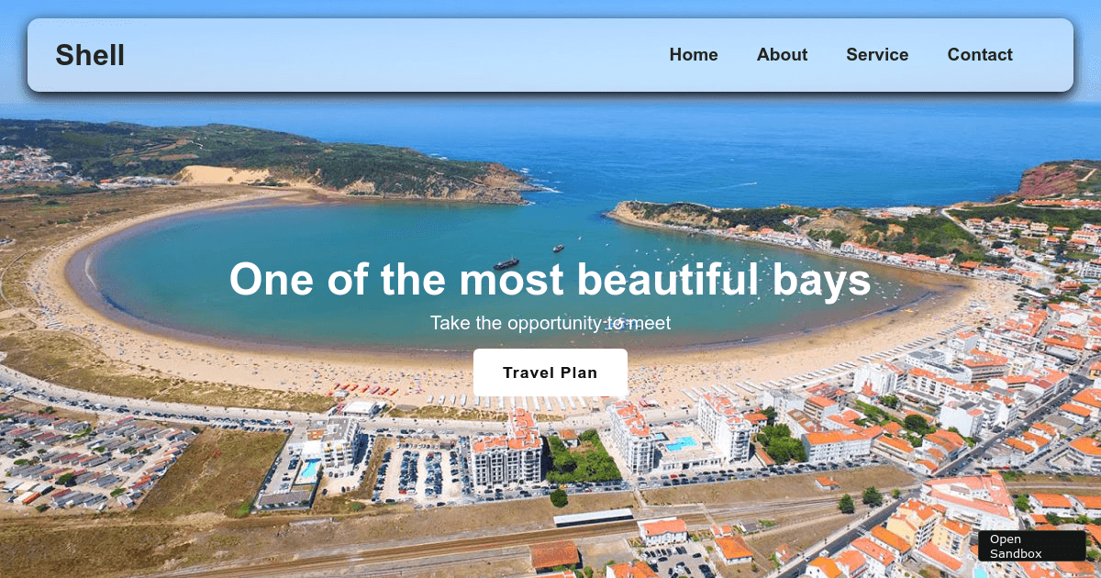Select the Service menu item
The height and width of the screenshot is (578, 1101).
(x=877, y=55)
